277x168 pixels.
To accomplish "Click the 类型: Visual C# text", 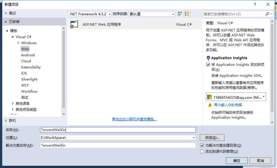I will coord(219,23).
